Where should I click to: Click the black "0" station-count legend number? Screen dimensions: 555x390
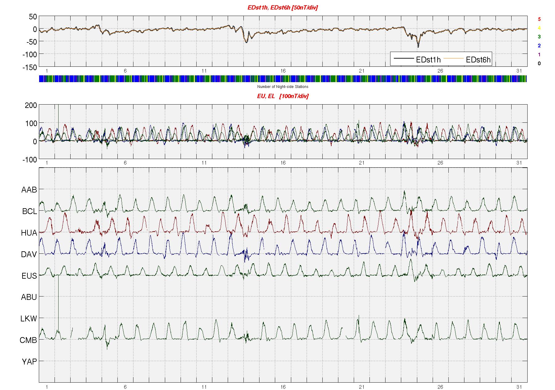(539, 64)
